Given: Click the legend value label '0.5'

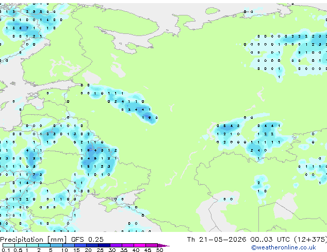Looking at the screenshot, I should [x=18, y=250].
